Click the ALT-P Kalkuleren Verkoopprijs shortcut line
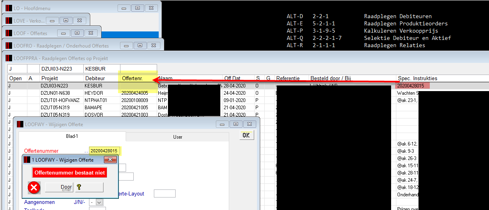 (x=362, y=31)
